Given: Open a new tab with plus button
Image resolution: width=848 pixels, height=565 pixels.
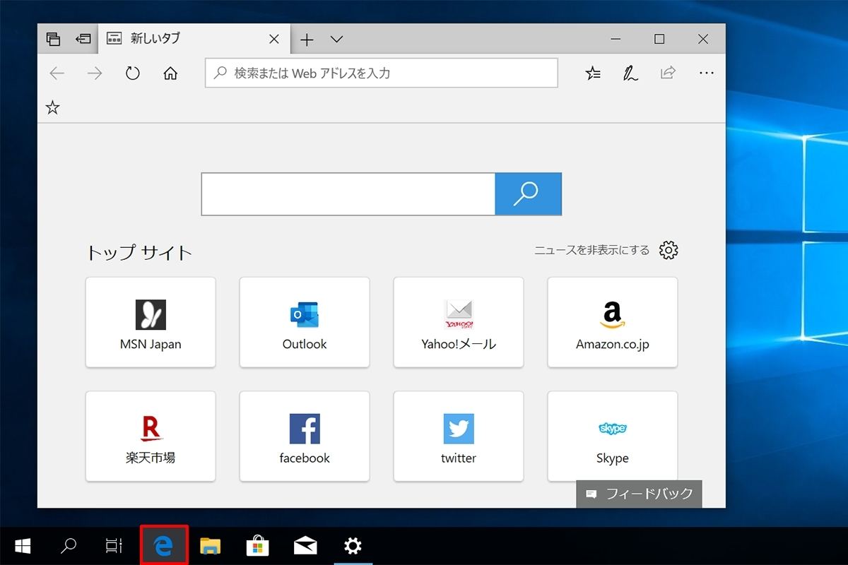Looking at the screenshot, I should coord(307,40).
